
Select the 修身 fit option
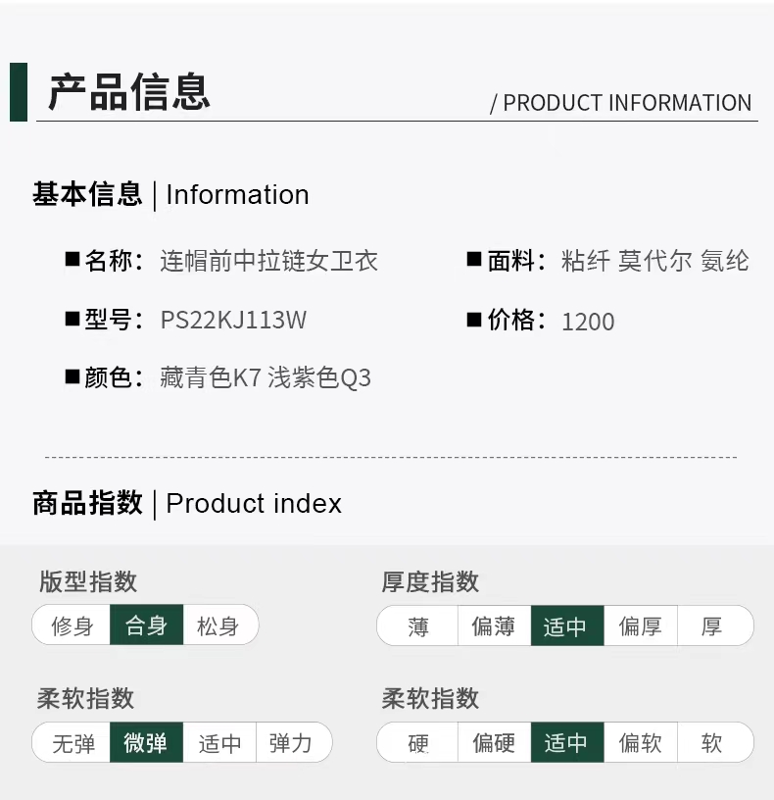72,625
